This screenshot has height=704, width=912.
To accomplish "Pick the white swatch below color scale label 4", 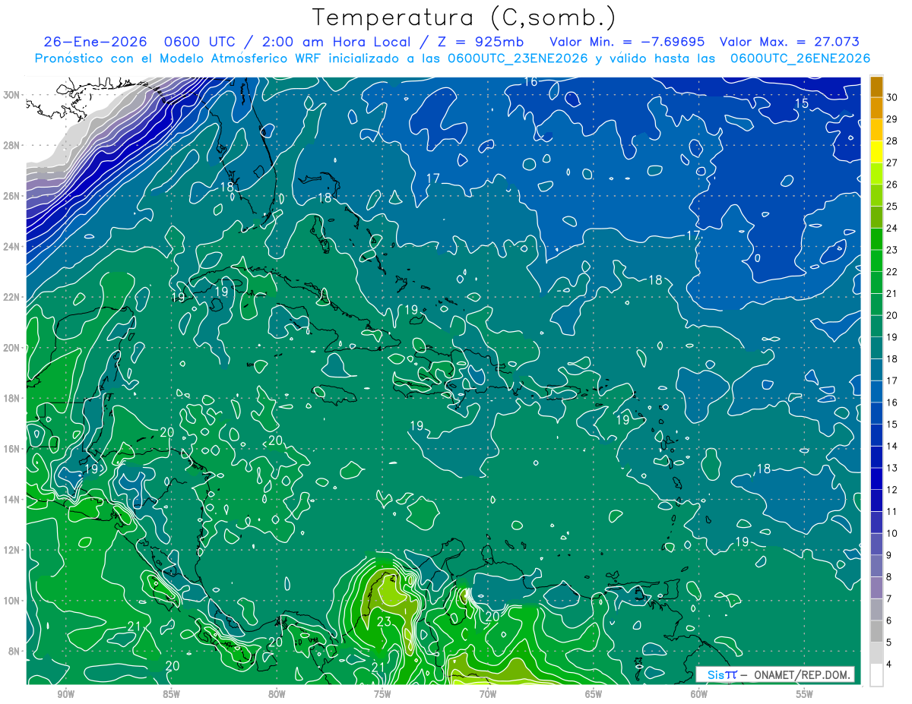I will [x=876, y=675].
